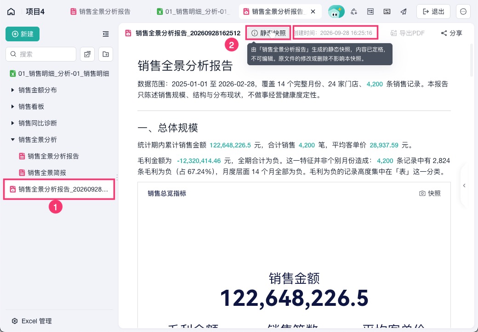
Task: Expand the 销售同比诊断 folder
Action: (12, 123)
